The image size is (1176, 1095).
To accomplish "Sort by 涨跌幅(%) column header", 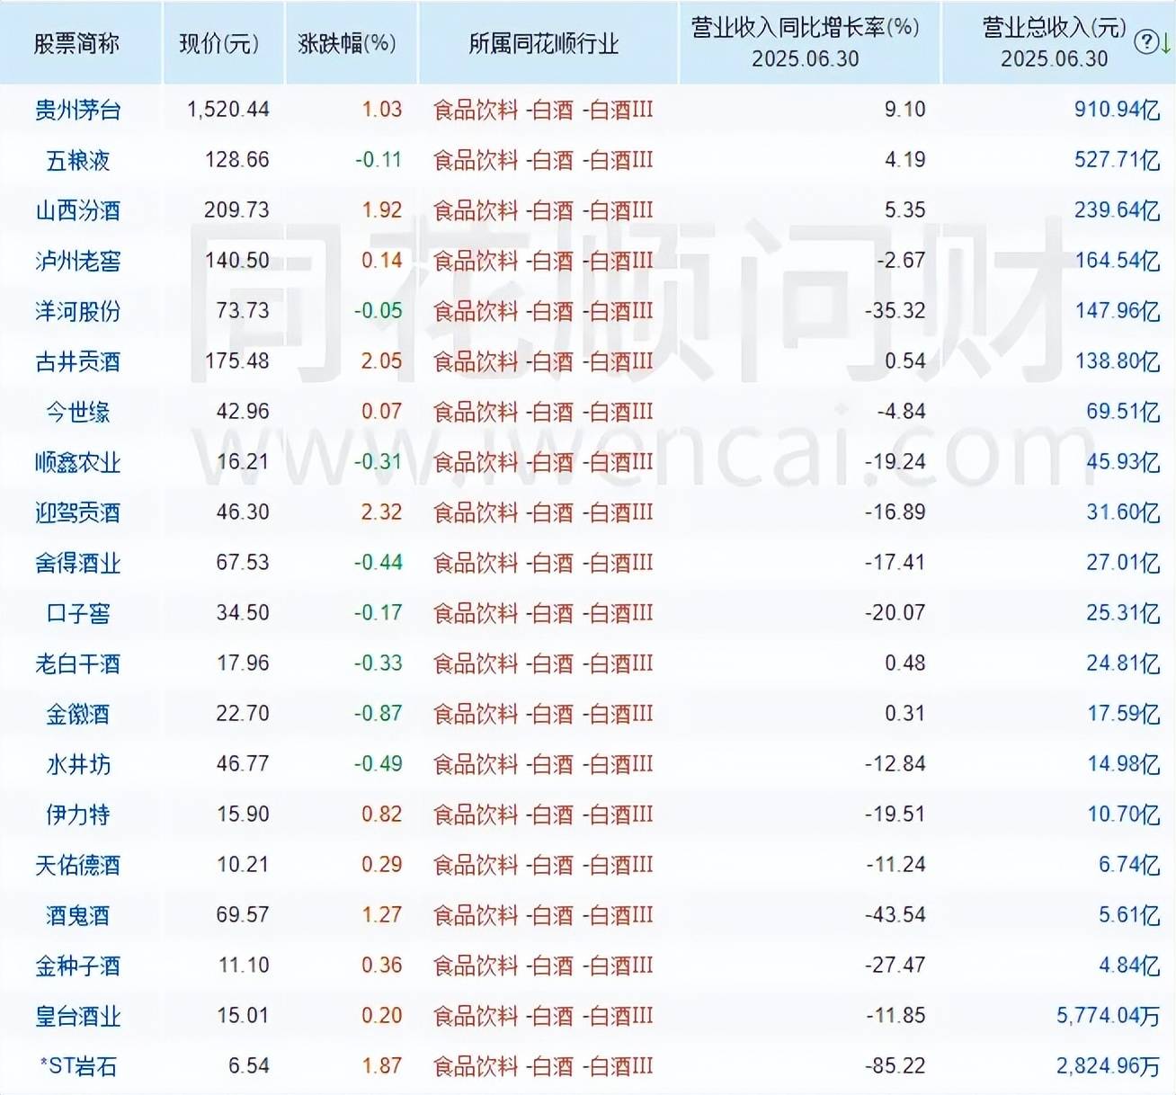I will click(347, 43).
